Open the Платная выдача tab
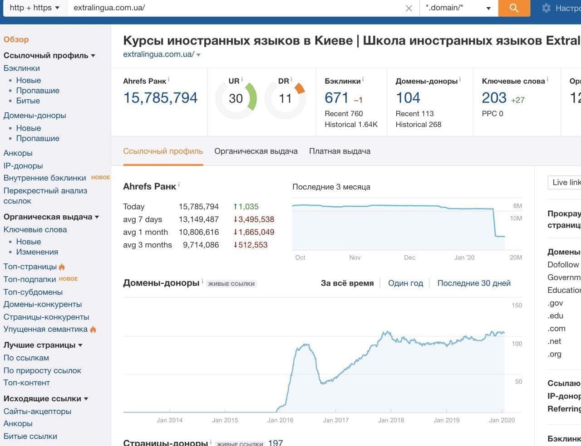581x446 pixels. coord(339,151)
